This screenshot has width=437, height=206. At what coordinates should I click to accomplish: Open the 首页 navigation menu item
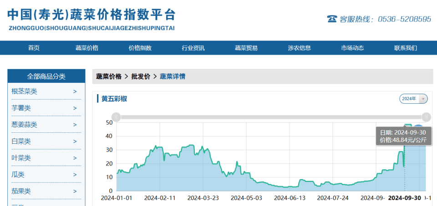pos(34,48)
